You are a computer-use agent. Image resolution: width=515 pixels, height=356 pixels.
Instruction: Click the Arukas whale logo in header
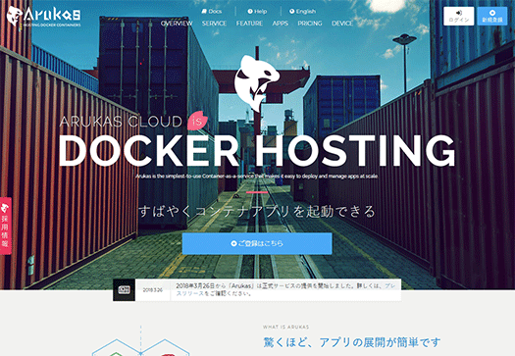coord(44,16)
